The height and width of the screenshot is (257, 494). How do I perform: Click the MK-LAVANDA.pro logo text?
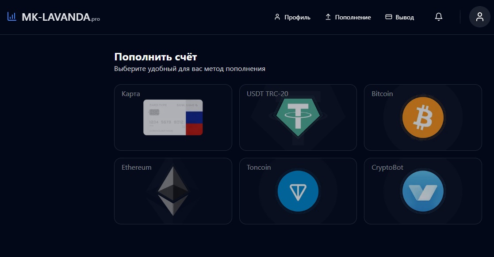pyautogui.click(x=61, y=17)
